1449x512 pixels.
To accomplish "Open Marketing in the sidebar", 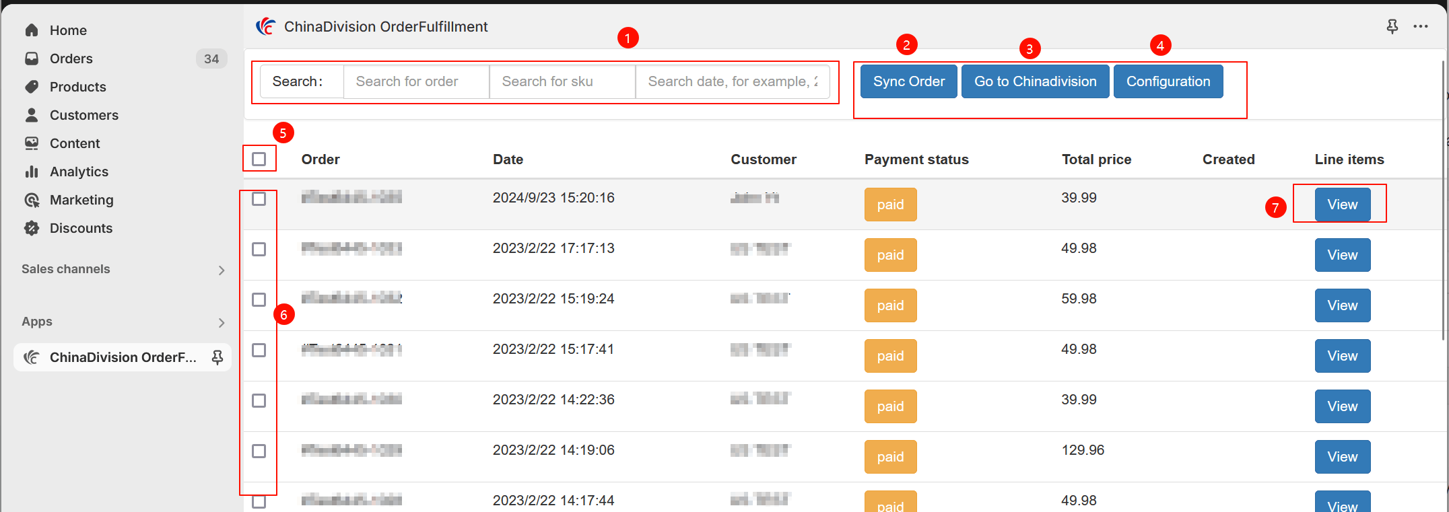I will 81,200.
